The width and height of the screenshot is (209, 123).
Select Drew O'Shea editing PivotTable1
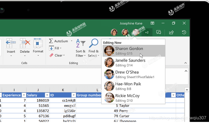134,74
